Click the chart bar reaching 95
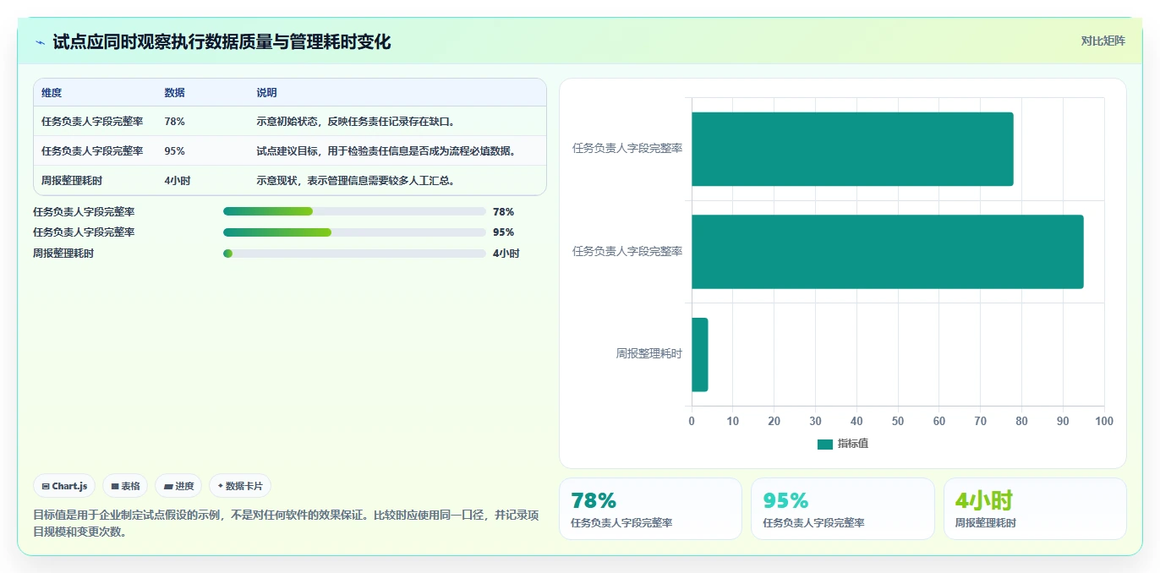This screenshot has height=573, width=1160. click(x=888, y=252)
